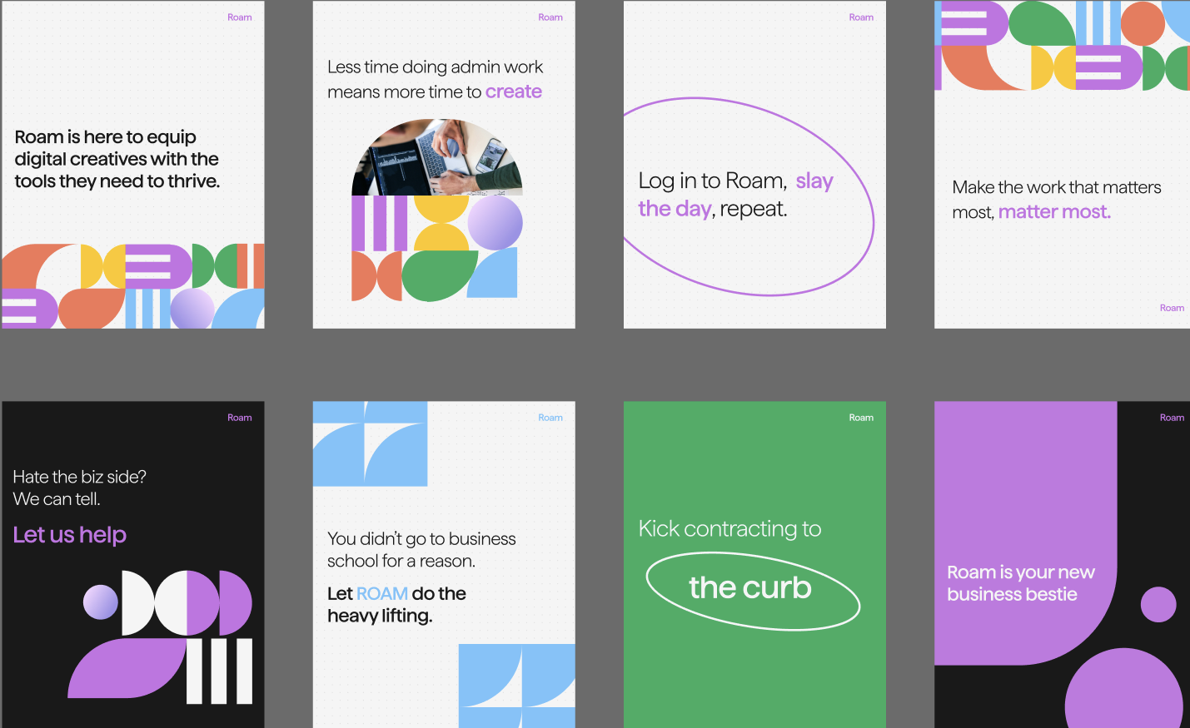
Task: Select the large purple circle below "business bestie"
Action: tap(1124, 688)
